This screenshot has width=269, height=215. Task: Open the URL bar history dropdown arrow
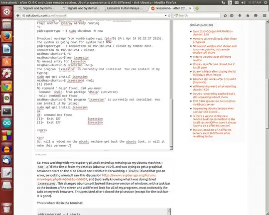(165, 15)
